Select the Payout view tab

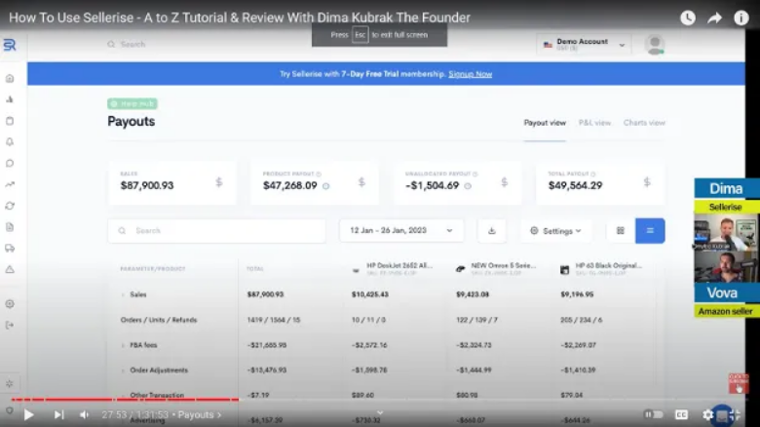pos(545,123)
